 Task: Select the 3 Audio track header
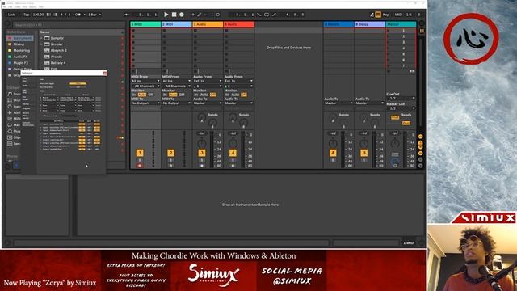click(x=208, y=24)
